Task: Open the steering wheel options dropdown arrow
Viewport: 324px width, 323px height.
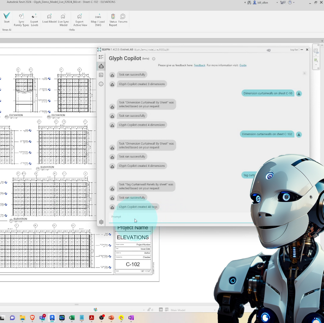Action: click(x=316, y=55)
